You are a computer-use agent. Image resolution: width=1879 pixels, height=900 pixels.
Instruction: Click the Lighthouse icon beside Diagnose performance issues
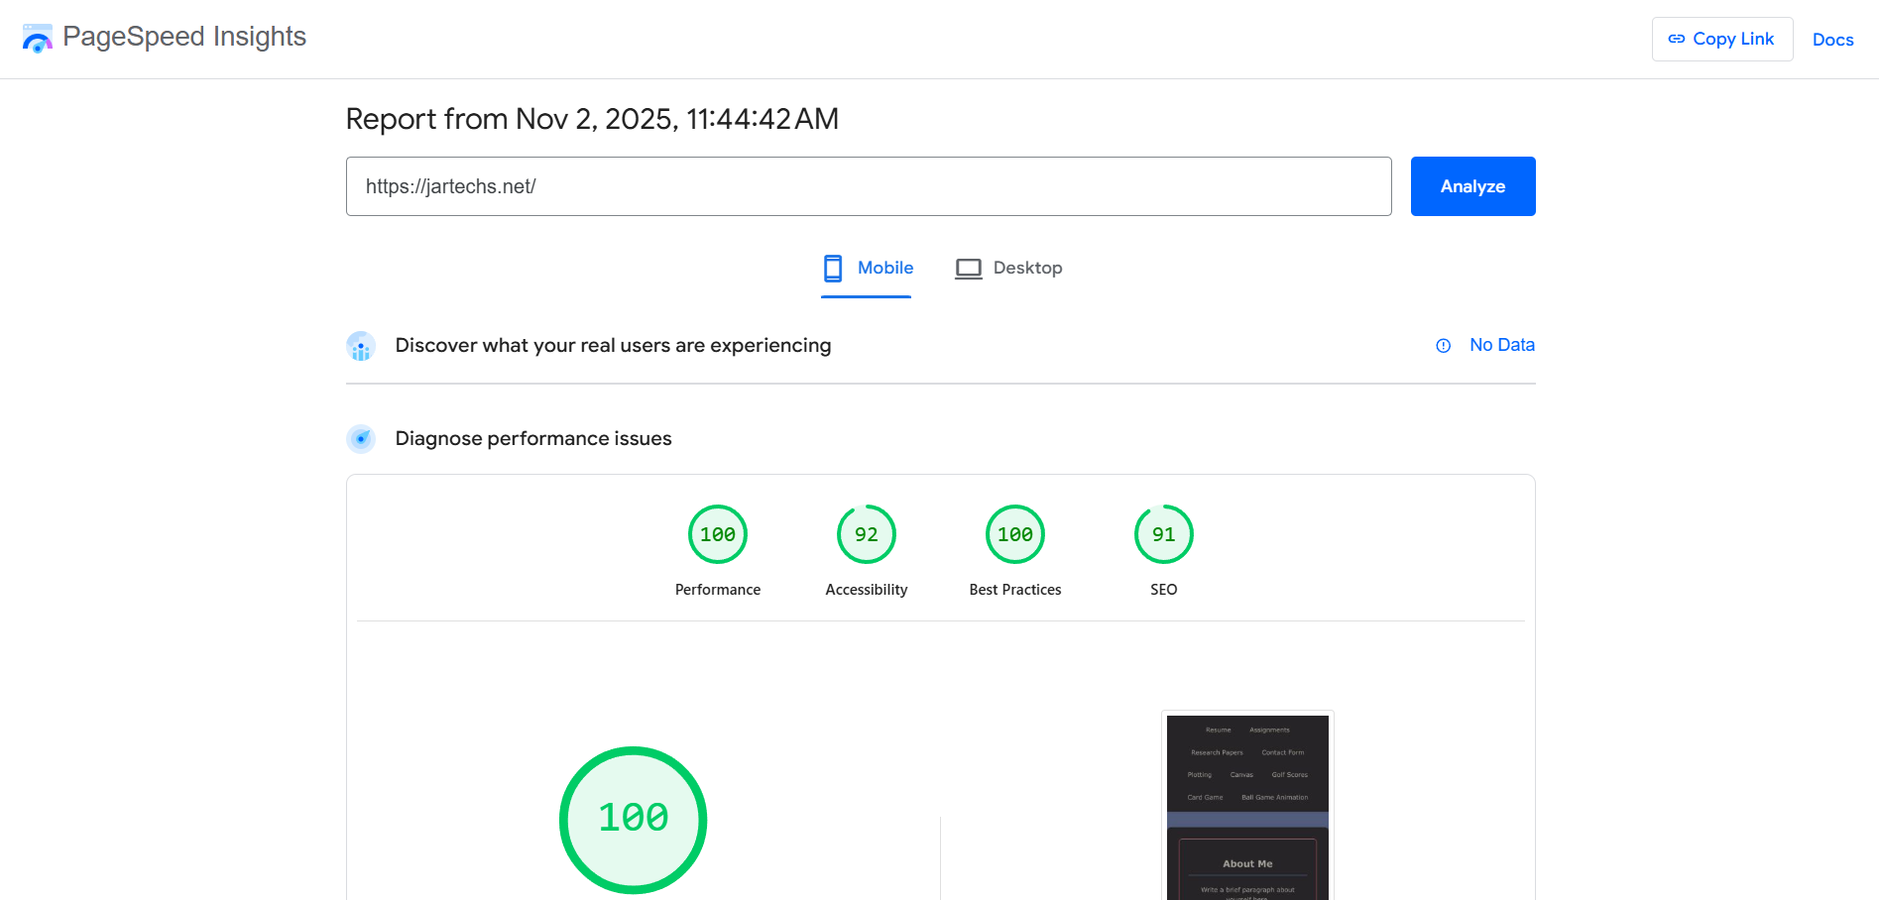pos(361,438)
